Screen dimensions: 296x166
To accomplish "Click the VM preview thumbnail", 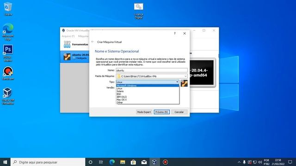I will coord(202,73).
